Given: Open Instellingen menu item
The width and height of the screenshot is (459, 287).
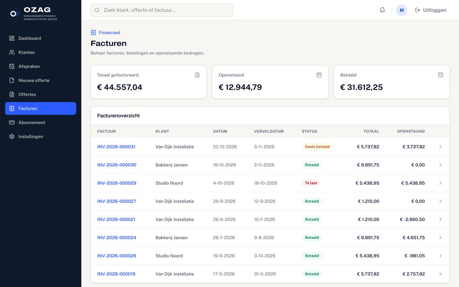Looking at the screenshot, I should coord(40,137).
